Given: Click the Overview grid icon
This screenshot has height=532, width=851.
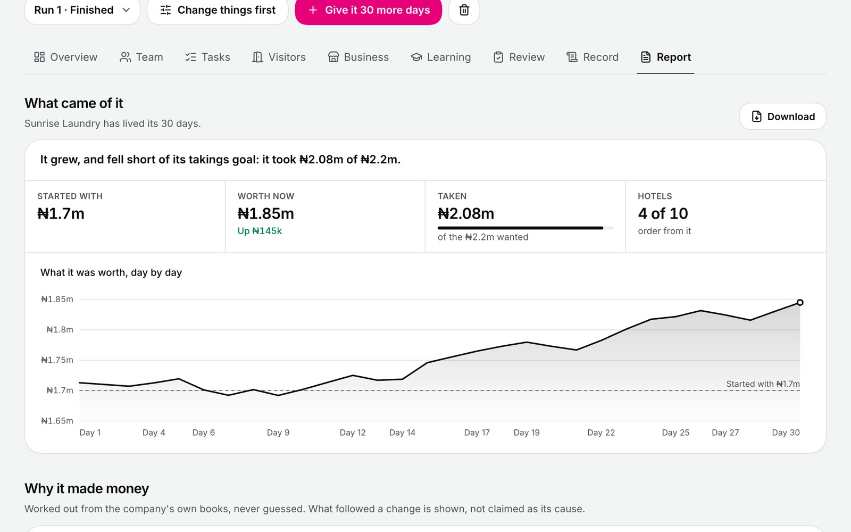Looking at the screenshot, I should pos(39,57).
